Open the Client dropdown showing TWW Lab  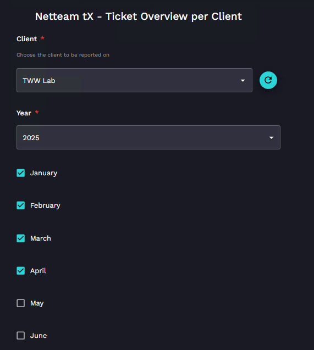[x=134, y=80]
